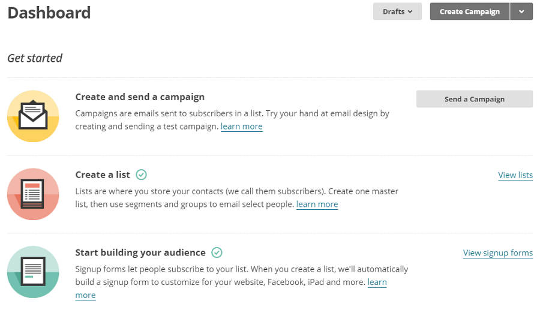Follow learn more under audience description
540x319 pixels.
(377, 282)
